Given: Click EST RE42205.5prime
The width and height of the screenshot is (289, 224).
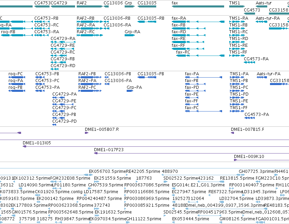Looking at the screenshot, I should coord(143,171).
